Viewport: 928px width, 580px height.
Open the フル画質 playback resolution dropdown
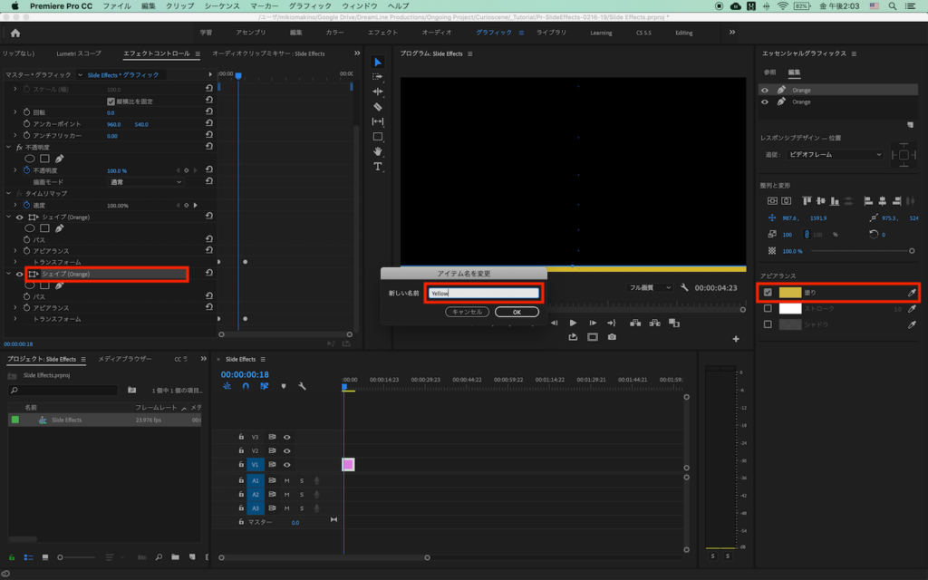(648, 287)
